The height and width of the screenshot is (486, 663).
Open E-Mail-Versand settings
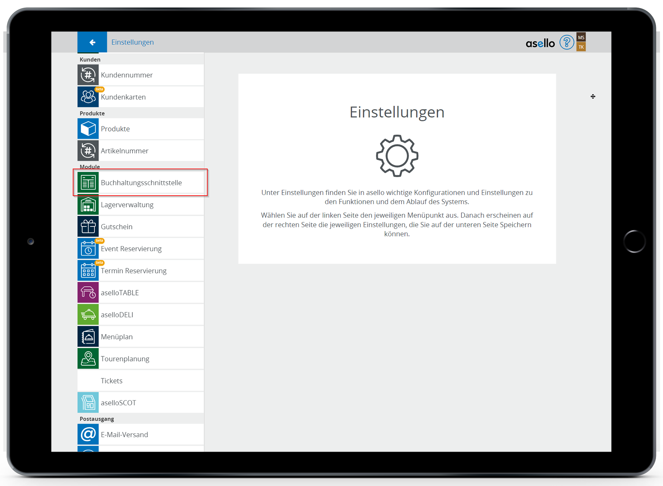point(124,435)
